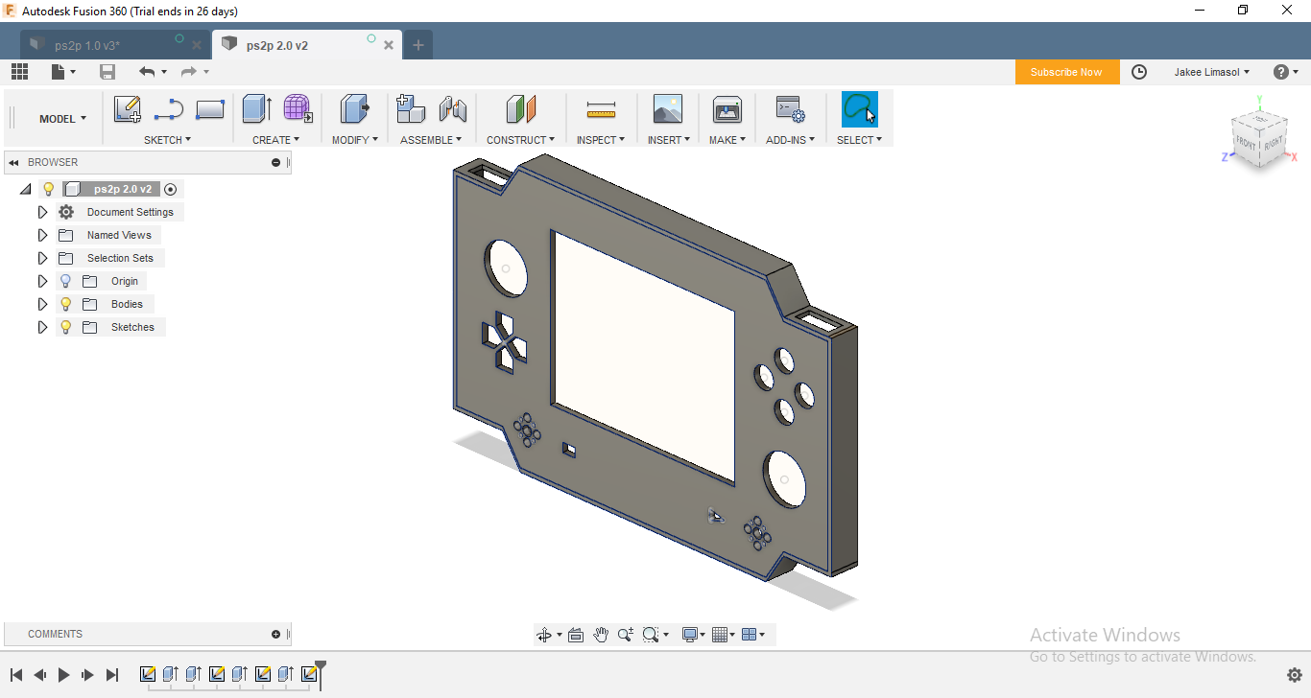This screenshot has height=698, width=1311.
Task: Open the Data Panel grid icon
Action: coord(19,72)
